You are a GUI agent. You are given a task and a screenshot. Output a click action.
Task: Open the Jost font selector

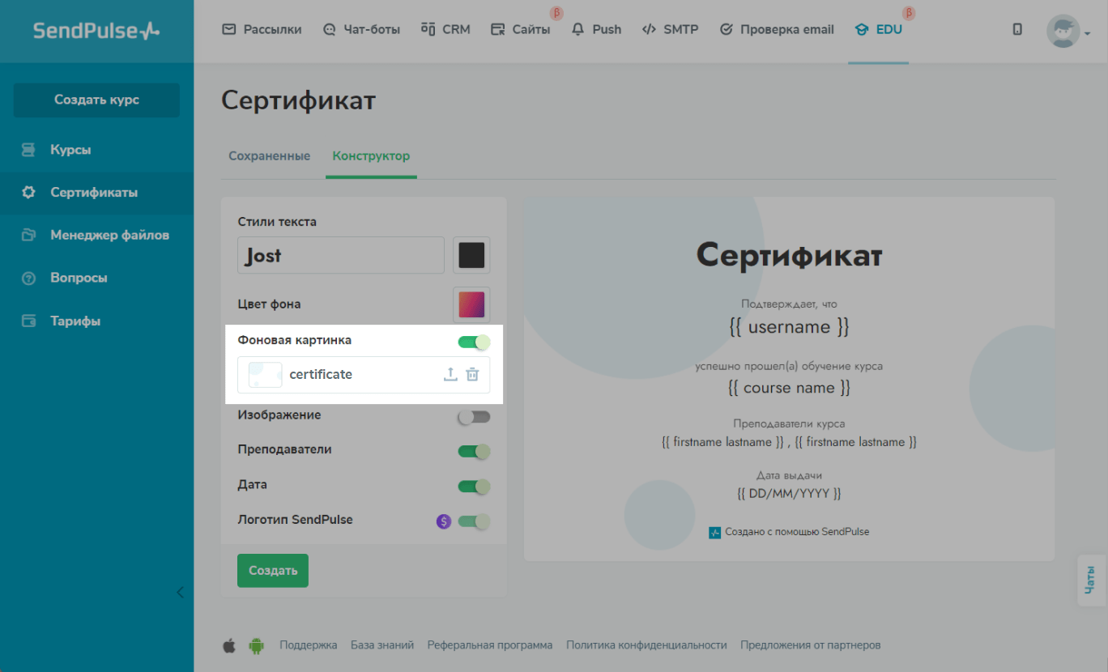[x=341, y=255]
